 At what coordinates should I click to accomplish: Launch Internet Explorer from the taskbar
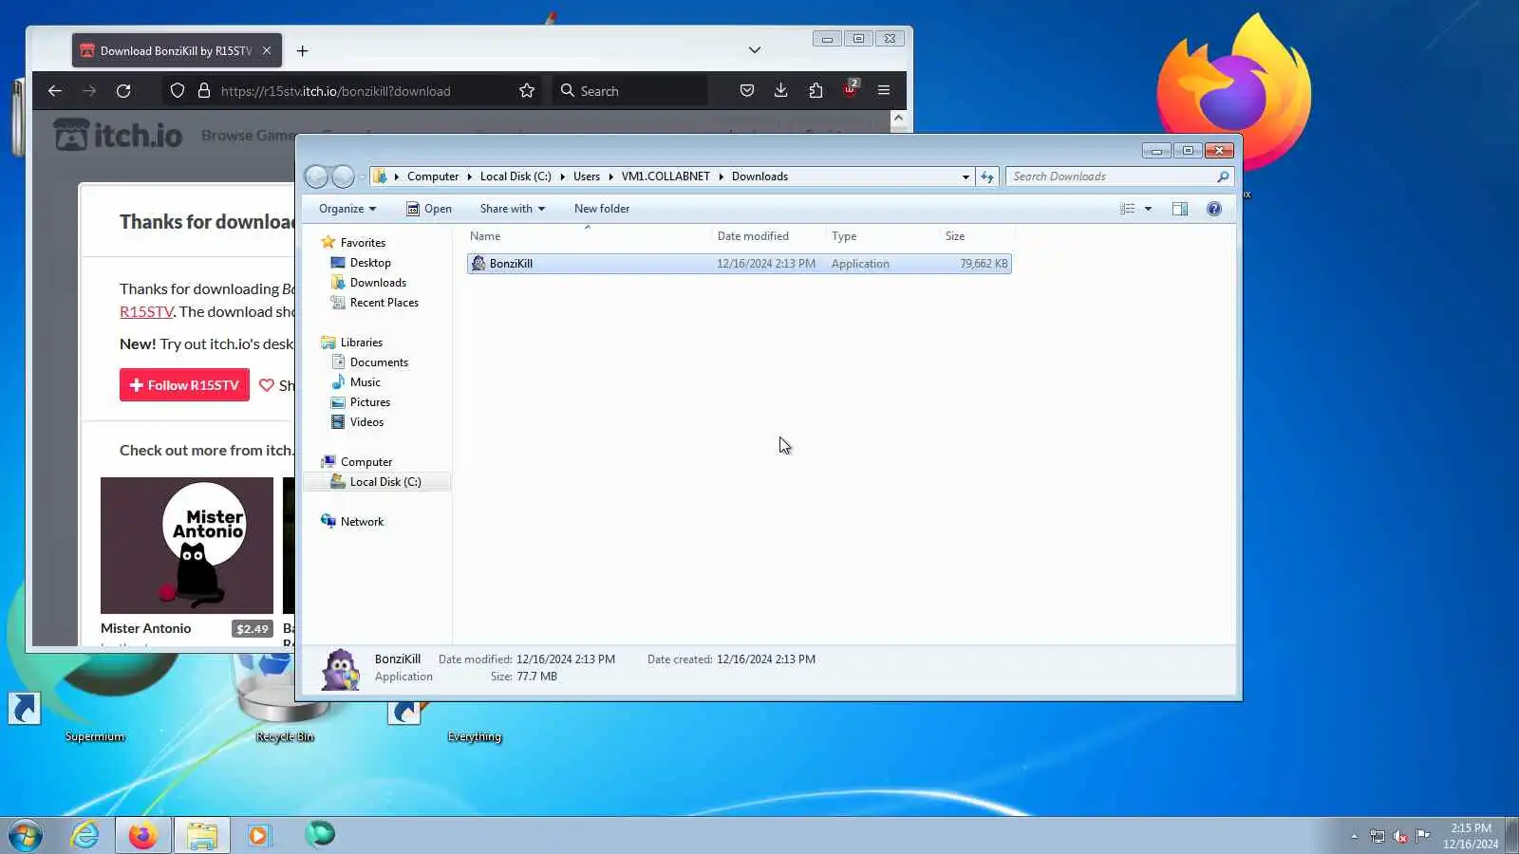tap(85, 835)
